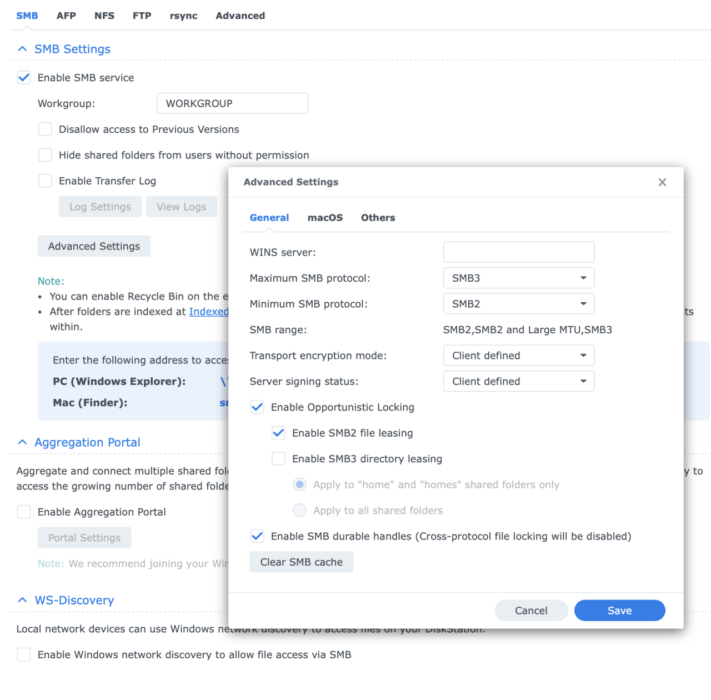Click the Clear SMB cache button
Viewport: 711px width, 700px height.
(301, 562)
